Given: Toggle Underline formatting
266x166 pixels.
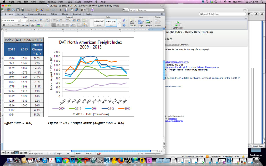Looking at the screenshot, I should tap(12, 25).
